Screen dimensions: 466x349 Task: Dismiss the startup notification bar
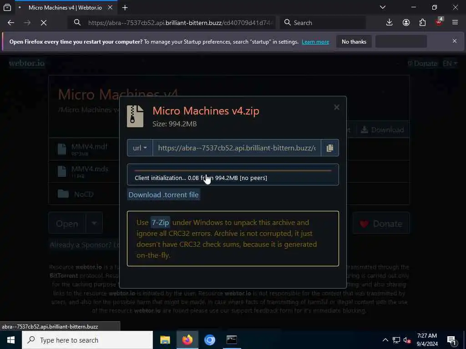455,41
